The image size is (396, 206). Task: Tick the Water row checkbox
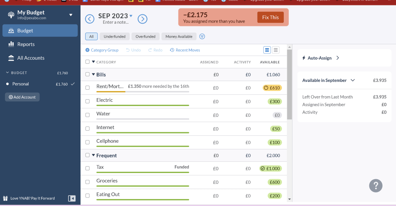[x=87, y=115]
